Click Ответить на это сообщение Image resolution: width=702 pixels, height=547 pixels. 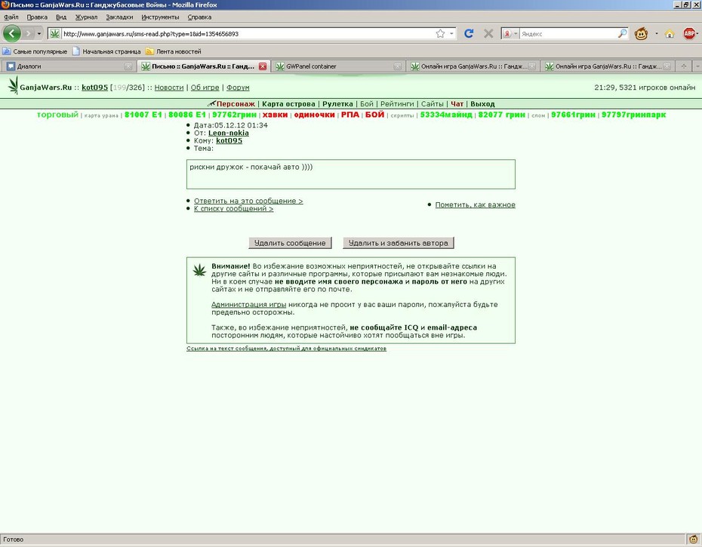(248, 201)
